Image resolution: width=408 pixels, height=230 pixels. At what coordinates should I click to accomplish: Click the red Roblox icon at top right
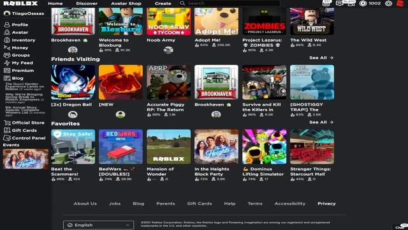coord(400,3)
